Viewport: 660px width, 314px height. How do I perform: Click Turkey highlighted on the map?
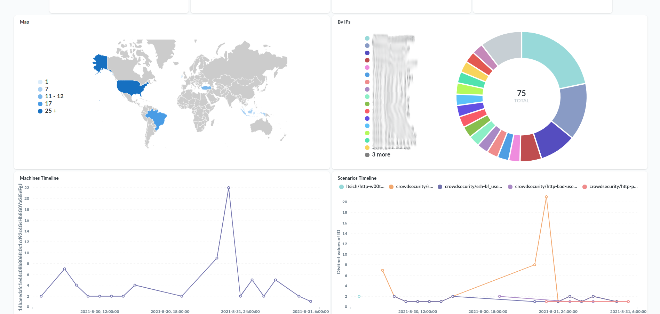pyautogui.click(x=206, y=88)
